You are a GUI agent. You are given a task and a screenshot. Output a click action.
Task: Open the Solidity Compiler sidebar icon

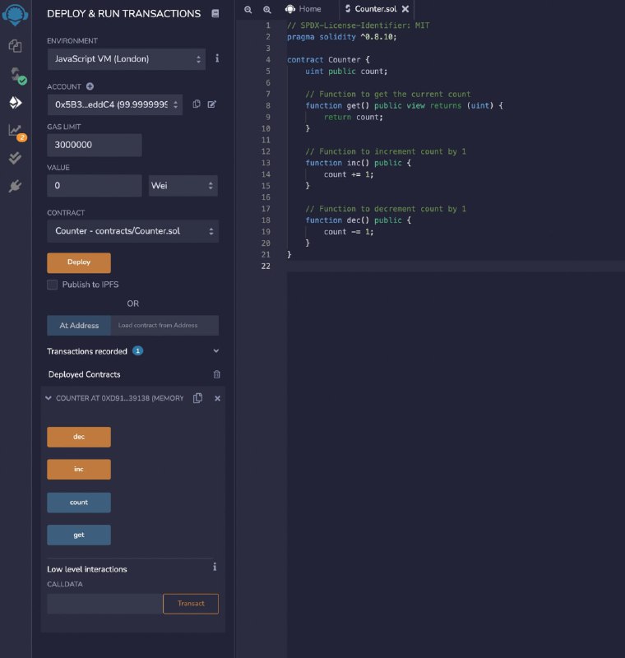(15, 75)
